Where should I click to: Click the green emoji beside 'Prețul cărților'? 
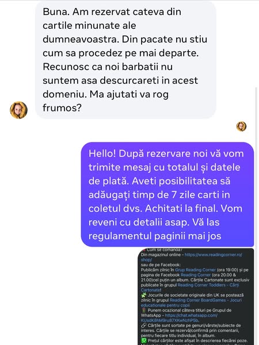pos(143,340)
